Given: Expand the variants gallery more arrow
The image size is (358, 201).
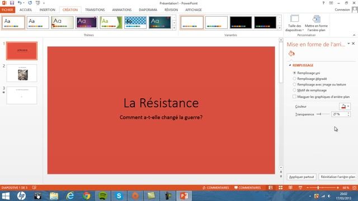Looking at the screenshot, I should (x=280, y=28).
